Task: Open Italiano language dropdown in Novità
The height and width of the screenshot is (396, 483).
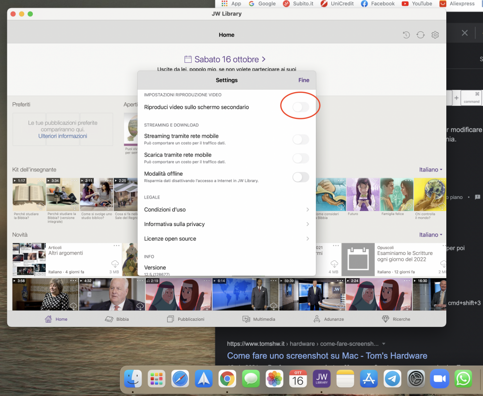Action: (x=431, y=235)
